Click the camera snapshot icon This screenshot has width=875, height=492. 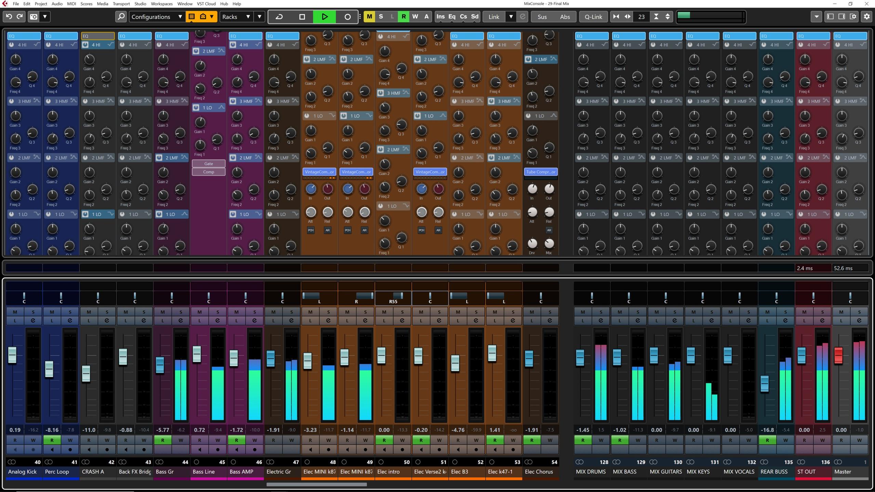(34, 16)
